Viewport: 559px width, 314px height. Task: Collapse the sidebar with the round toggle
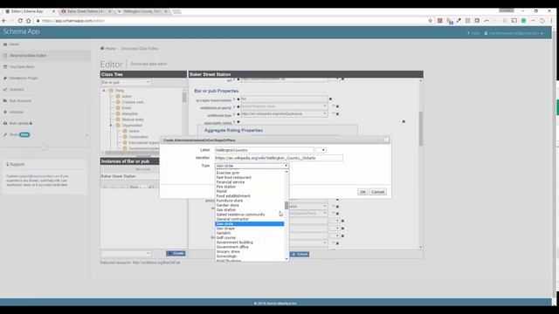point(45,147)
